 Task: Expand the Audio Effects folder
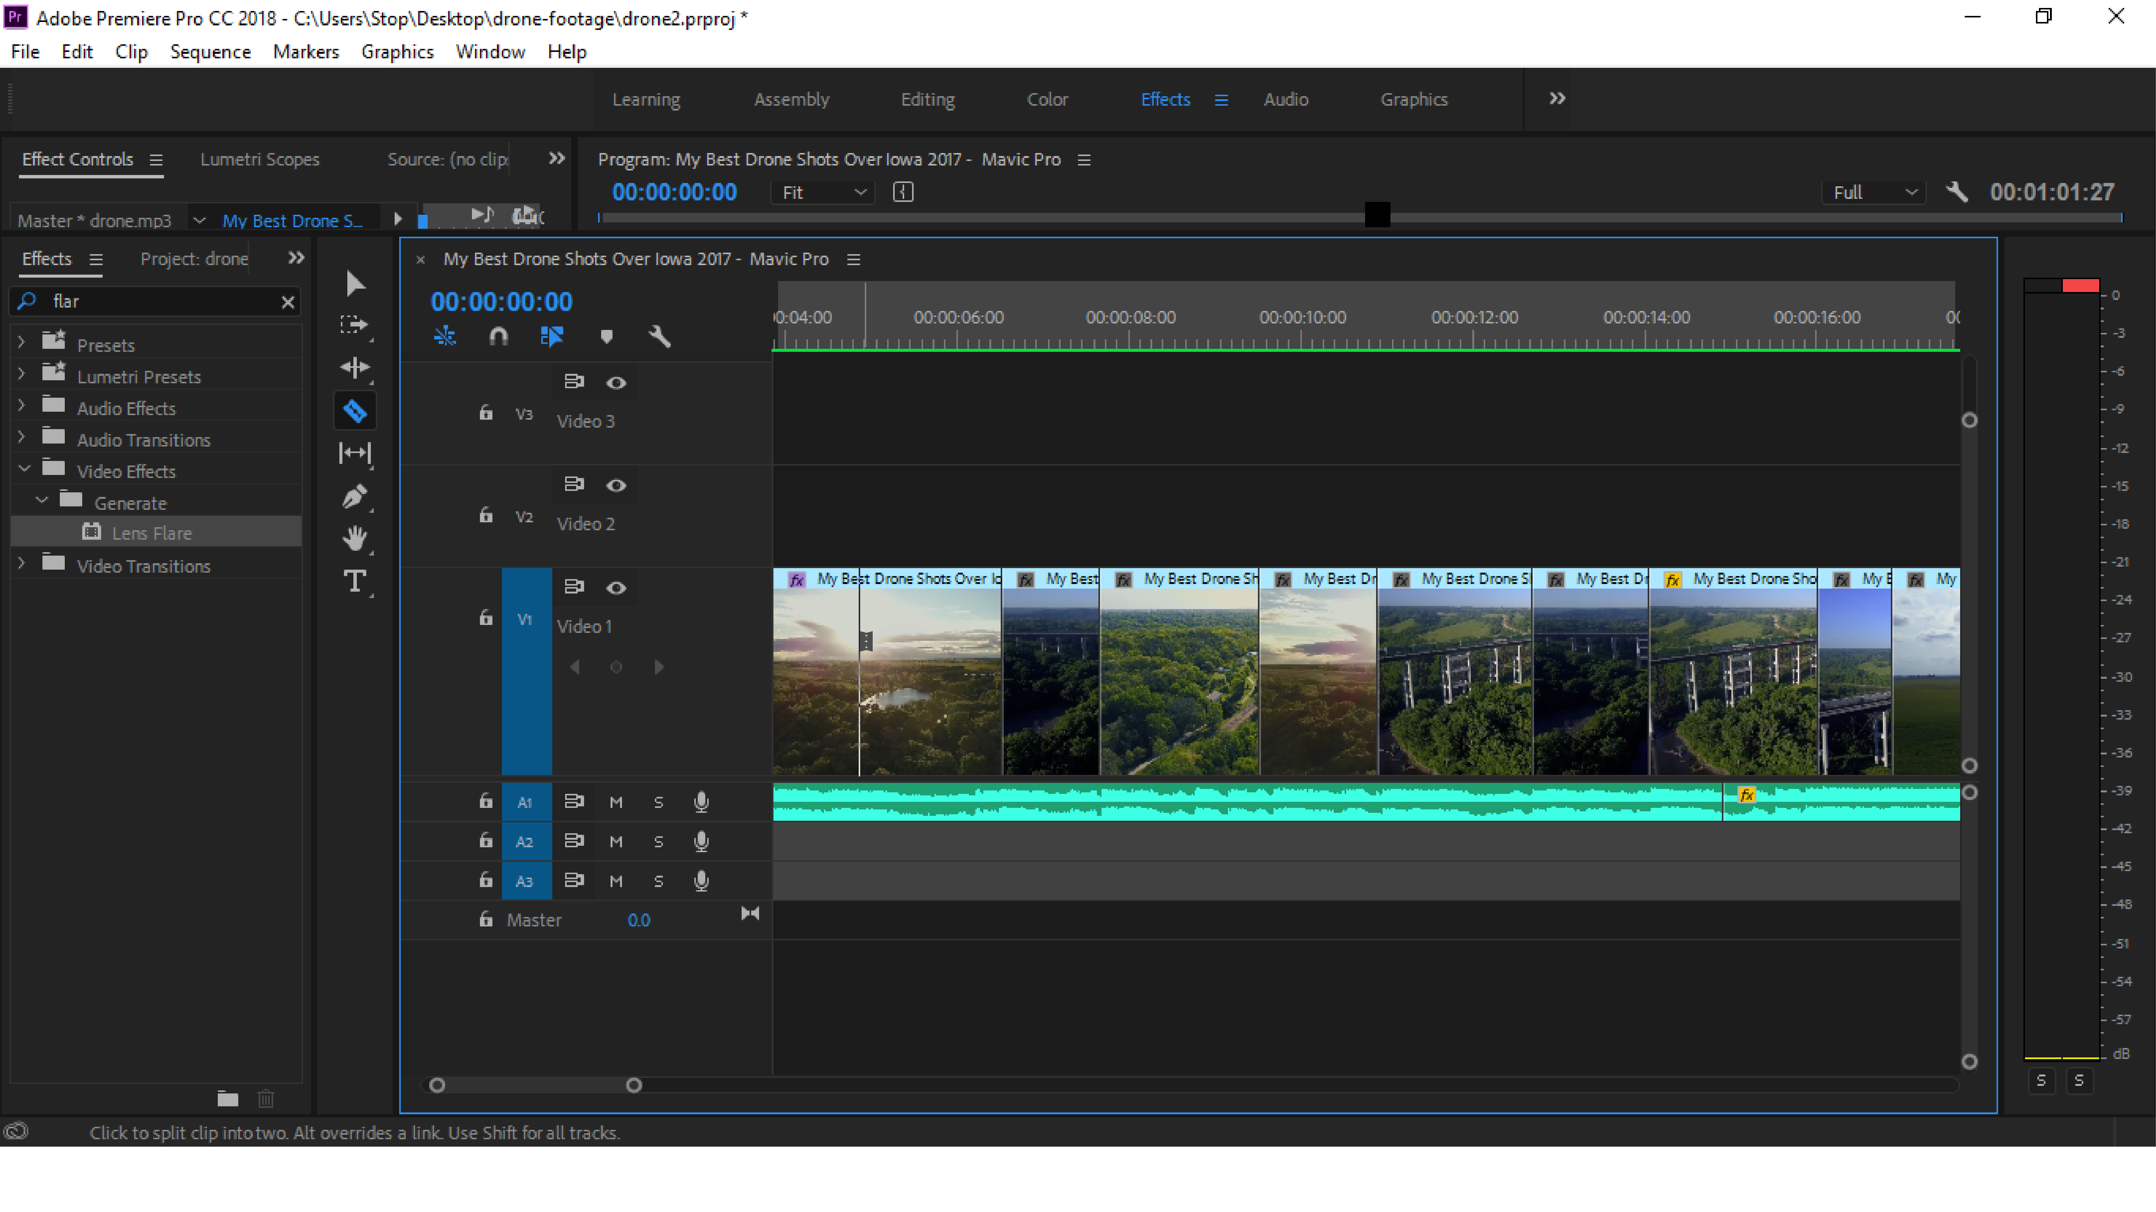coord(21,408)
